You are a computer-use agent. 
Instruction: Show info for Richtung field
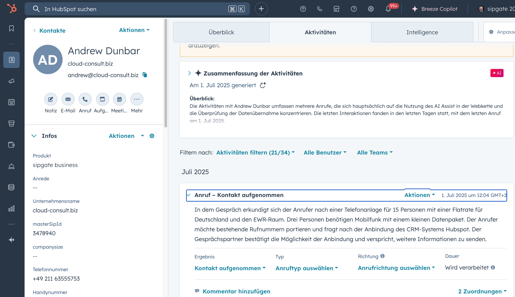[x=383, y=256]
